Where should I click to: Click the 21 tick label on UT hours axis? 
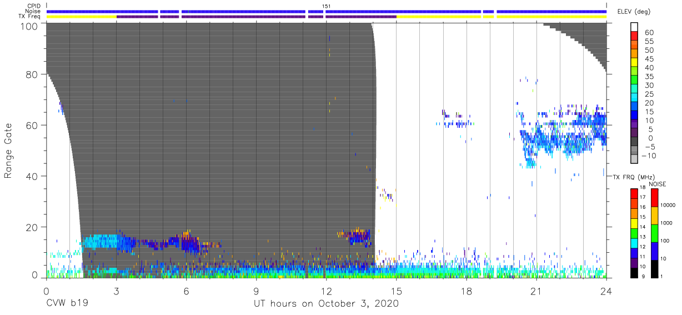(x=536, y=291)
